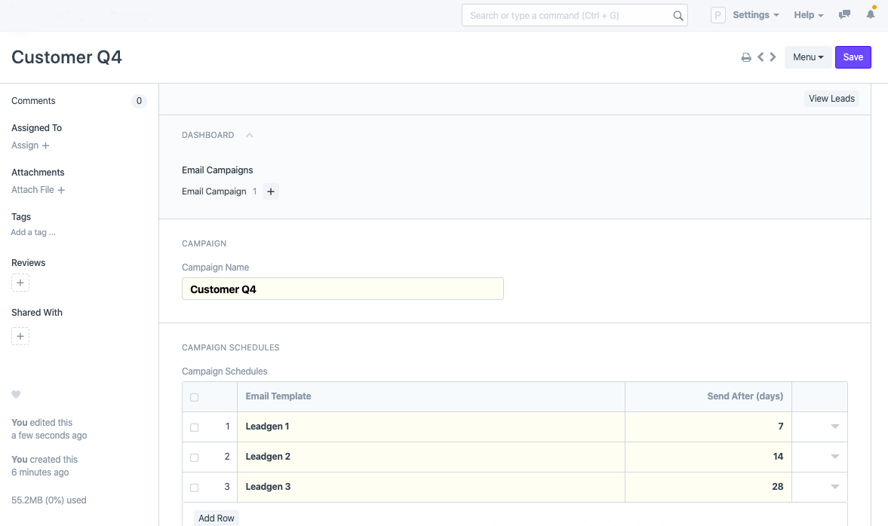888x526 pixels.
Task: Collapse the Dashboard section
Action: click(250, 136)
